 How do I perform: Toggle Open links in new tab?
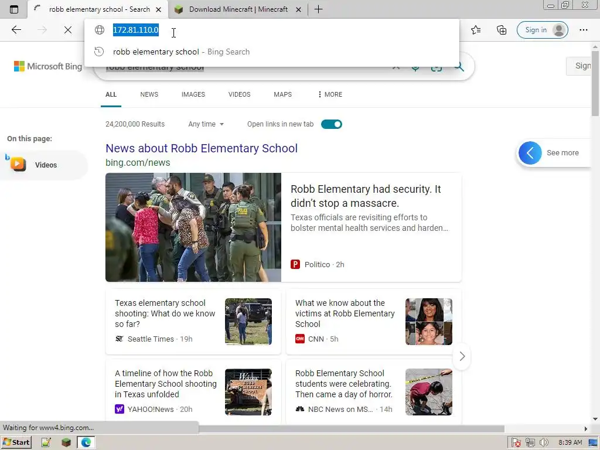point(332,124)
